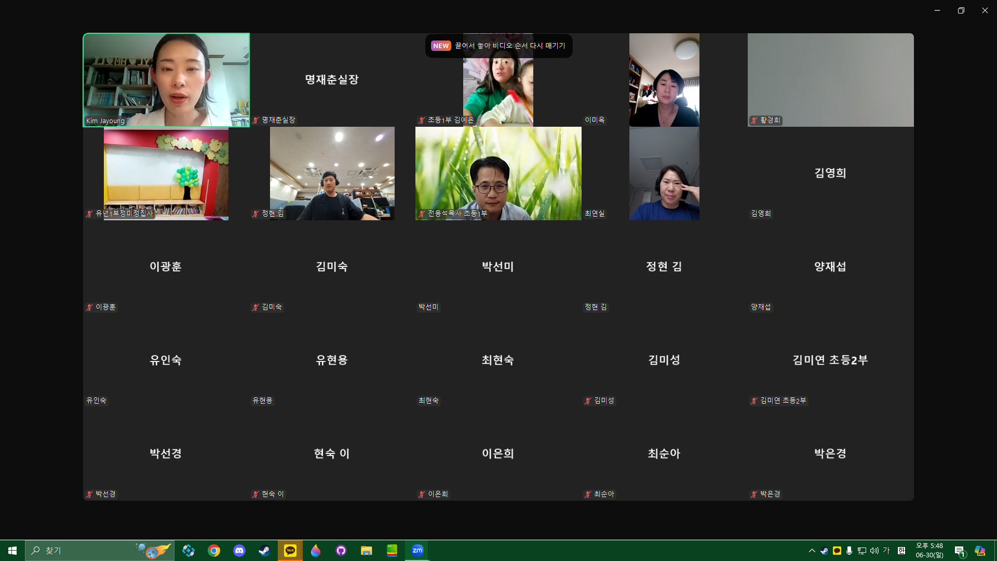Click the muted mic icon for 박은경
The width and height of the screenshot is (997, 561).
[x=754, y=494]
